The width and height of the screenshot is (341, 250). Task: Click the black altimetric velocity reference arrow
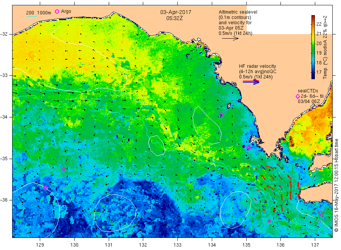230,39
